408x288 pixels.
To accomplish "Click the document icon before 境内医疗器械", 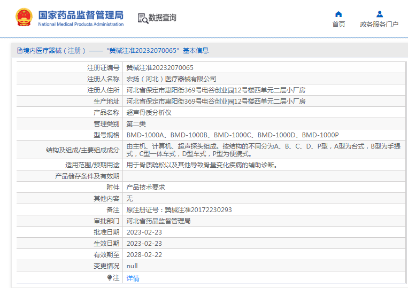I will 19,50.
